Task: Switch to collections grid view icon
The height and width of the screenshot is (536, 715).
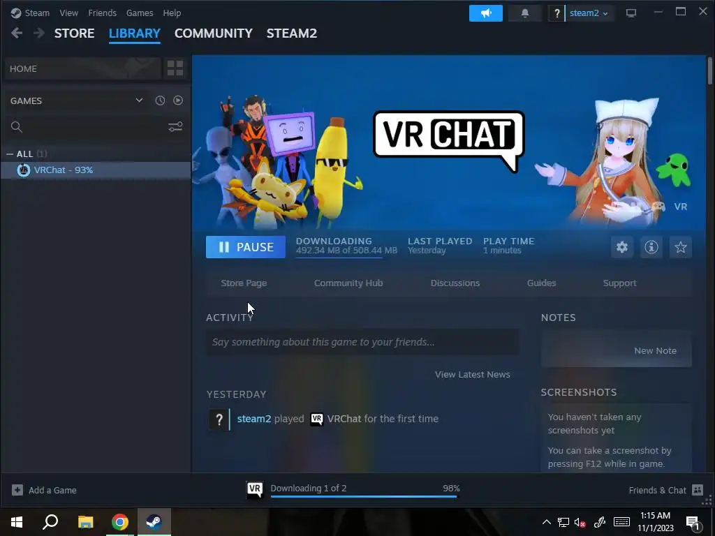Action: pyautogui.click(x=175, y=68)
